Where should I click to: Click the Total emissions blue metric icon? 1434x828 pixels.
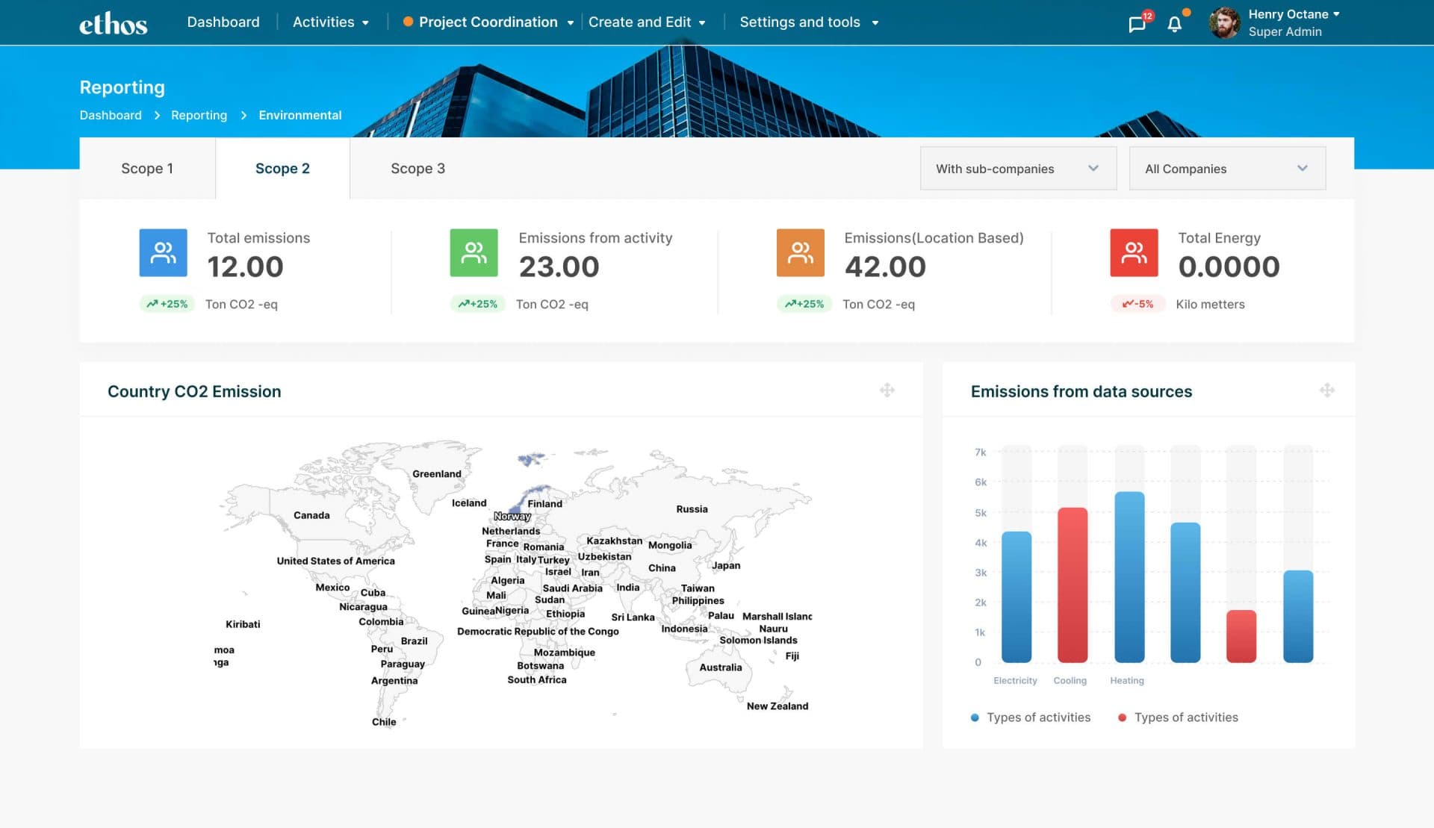[163, 252]
